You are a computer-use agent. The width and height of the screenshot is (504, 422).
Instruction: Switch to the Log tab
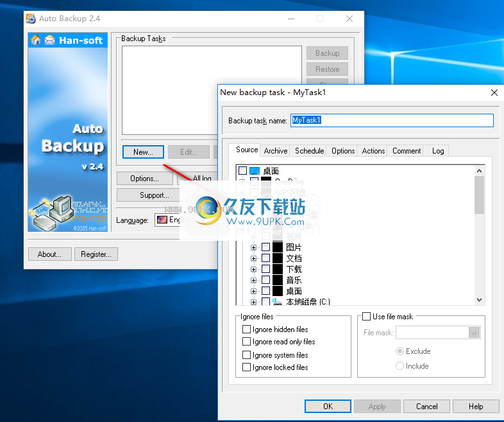pyautogui.click(x=438, y=151)
